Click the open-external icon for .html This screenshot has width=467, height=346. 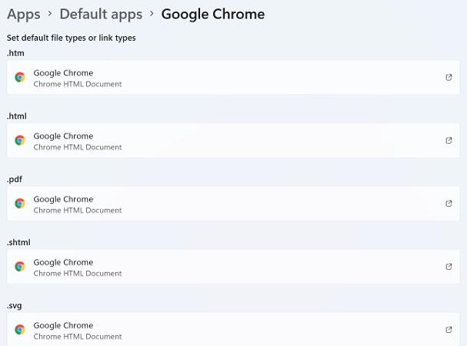449,141
